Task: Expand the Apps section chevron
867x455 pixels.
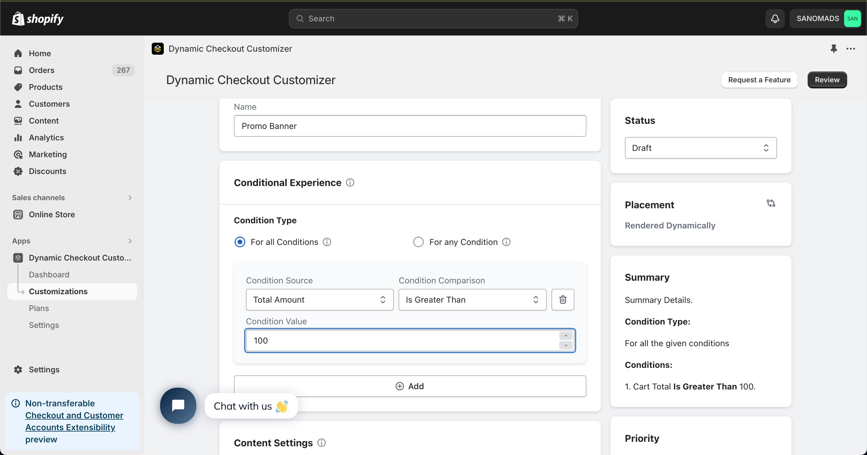Action: (x=130, y=241)
